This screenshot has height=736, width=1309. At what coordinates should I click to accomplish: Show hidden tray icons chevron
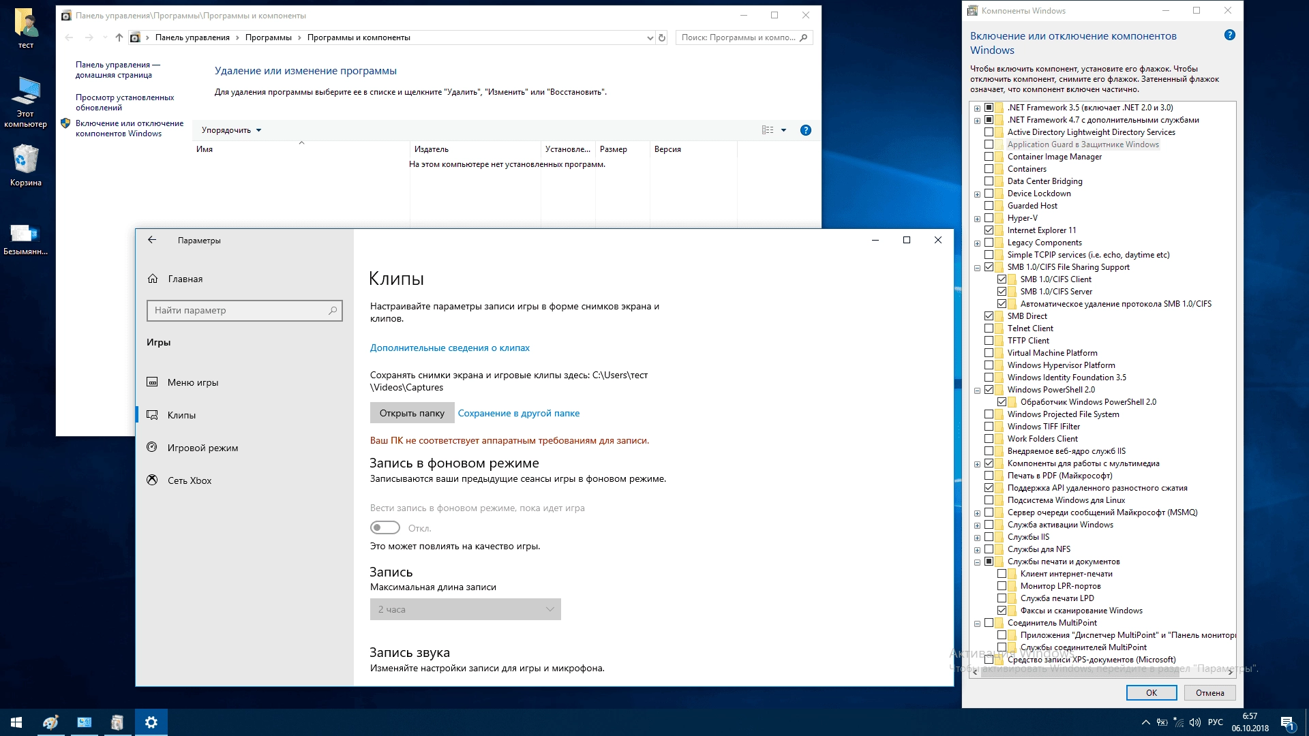(1145, 722)
